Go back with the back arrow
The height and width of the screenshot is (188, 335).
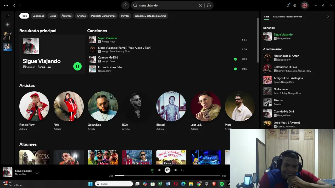[14, 5]
